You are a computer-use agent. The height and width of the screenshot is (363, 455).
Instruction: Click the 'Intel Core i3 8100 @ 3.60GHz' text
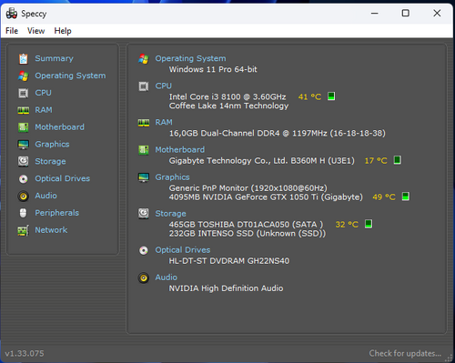point(227,96)
